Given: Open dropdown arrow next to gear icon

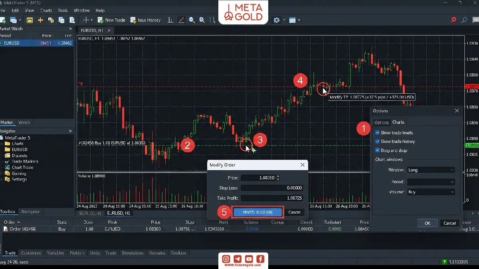Looking at the screenshot, I should (x=284, y=20).
